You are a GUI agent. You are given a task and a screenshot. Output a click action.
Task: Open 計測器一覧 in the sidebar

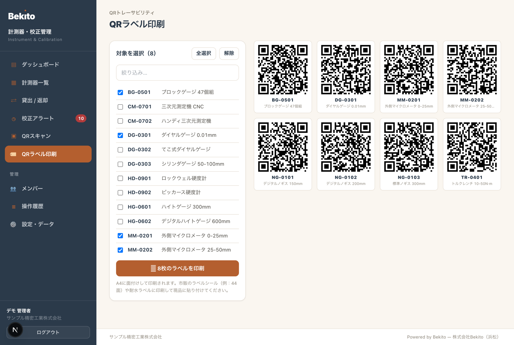point(48,83)
